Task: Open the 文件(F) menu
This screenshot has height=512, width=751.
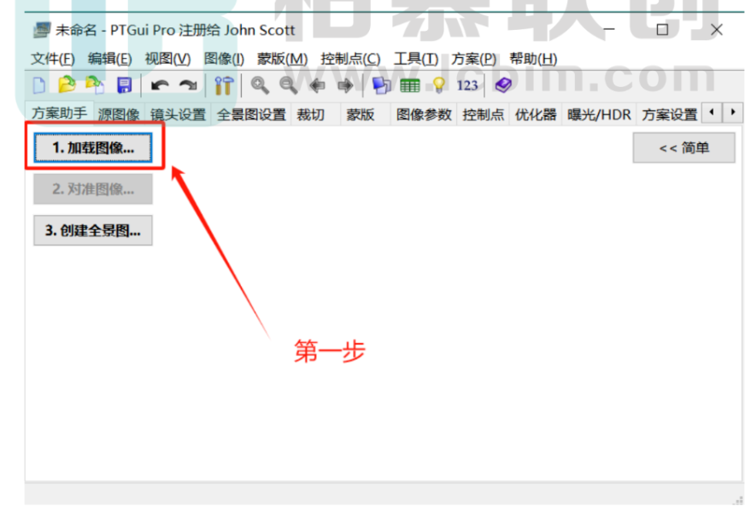Action: 53,59
